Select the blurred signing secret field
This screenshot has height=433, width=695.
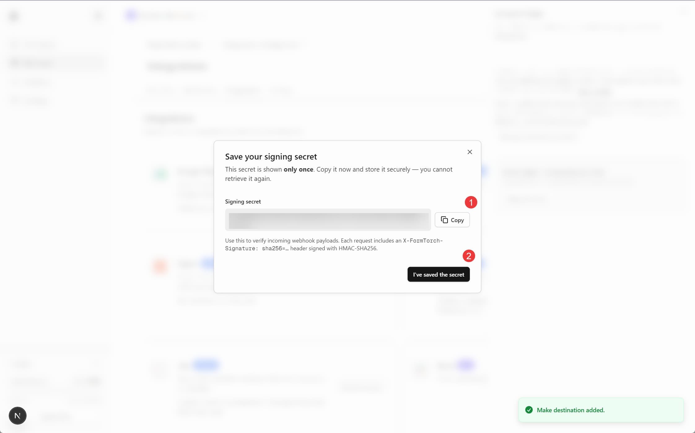point(328,220)
